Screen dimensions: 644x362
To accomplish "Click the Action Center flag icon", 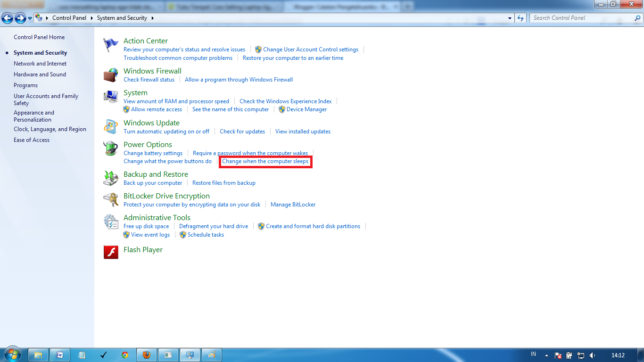I will [x=111, y=45].
